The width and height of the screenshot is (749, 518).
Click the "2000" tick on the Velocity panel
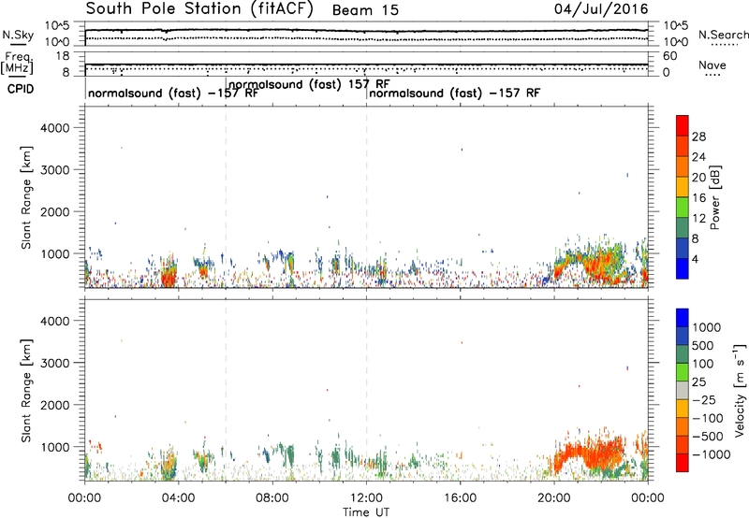(54, 405)
